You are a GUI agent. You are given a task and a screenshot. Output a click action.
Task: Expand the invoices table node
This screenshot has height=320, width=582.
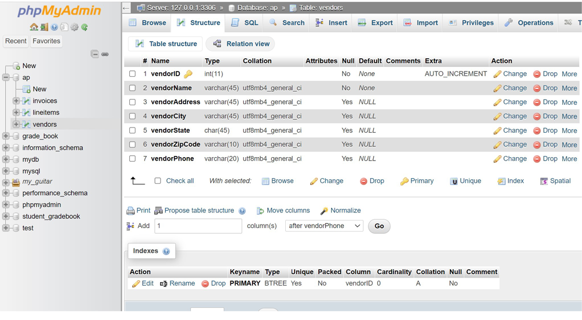16,101
